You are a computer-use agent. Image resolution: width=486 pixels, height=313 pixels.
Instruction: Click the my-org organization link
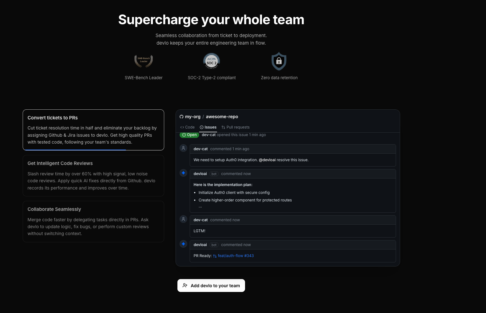point(193,117)
